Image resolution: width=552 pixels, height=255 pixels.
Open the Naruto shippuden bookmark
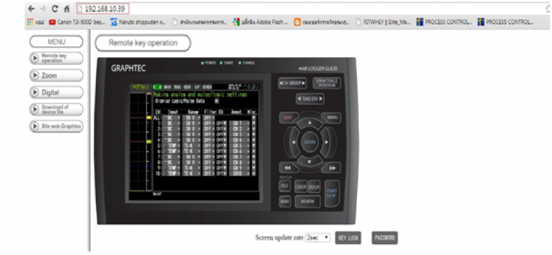[137, 22]
